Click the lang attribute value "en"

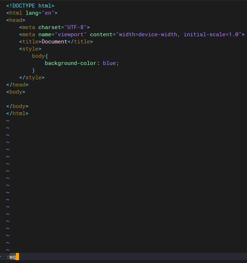(48, 13)
